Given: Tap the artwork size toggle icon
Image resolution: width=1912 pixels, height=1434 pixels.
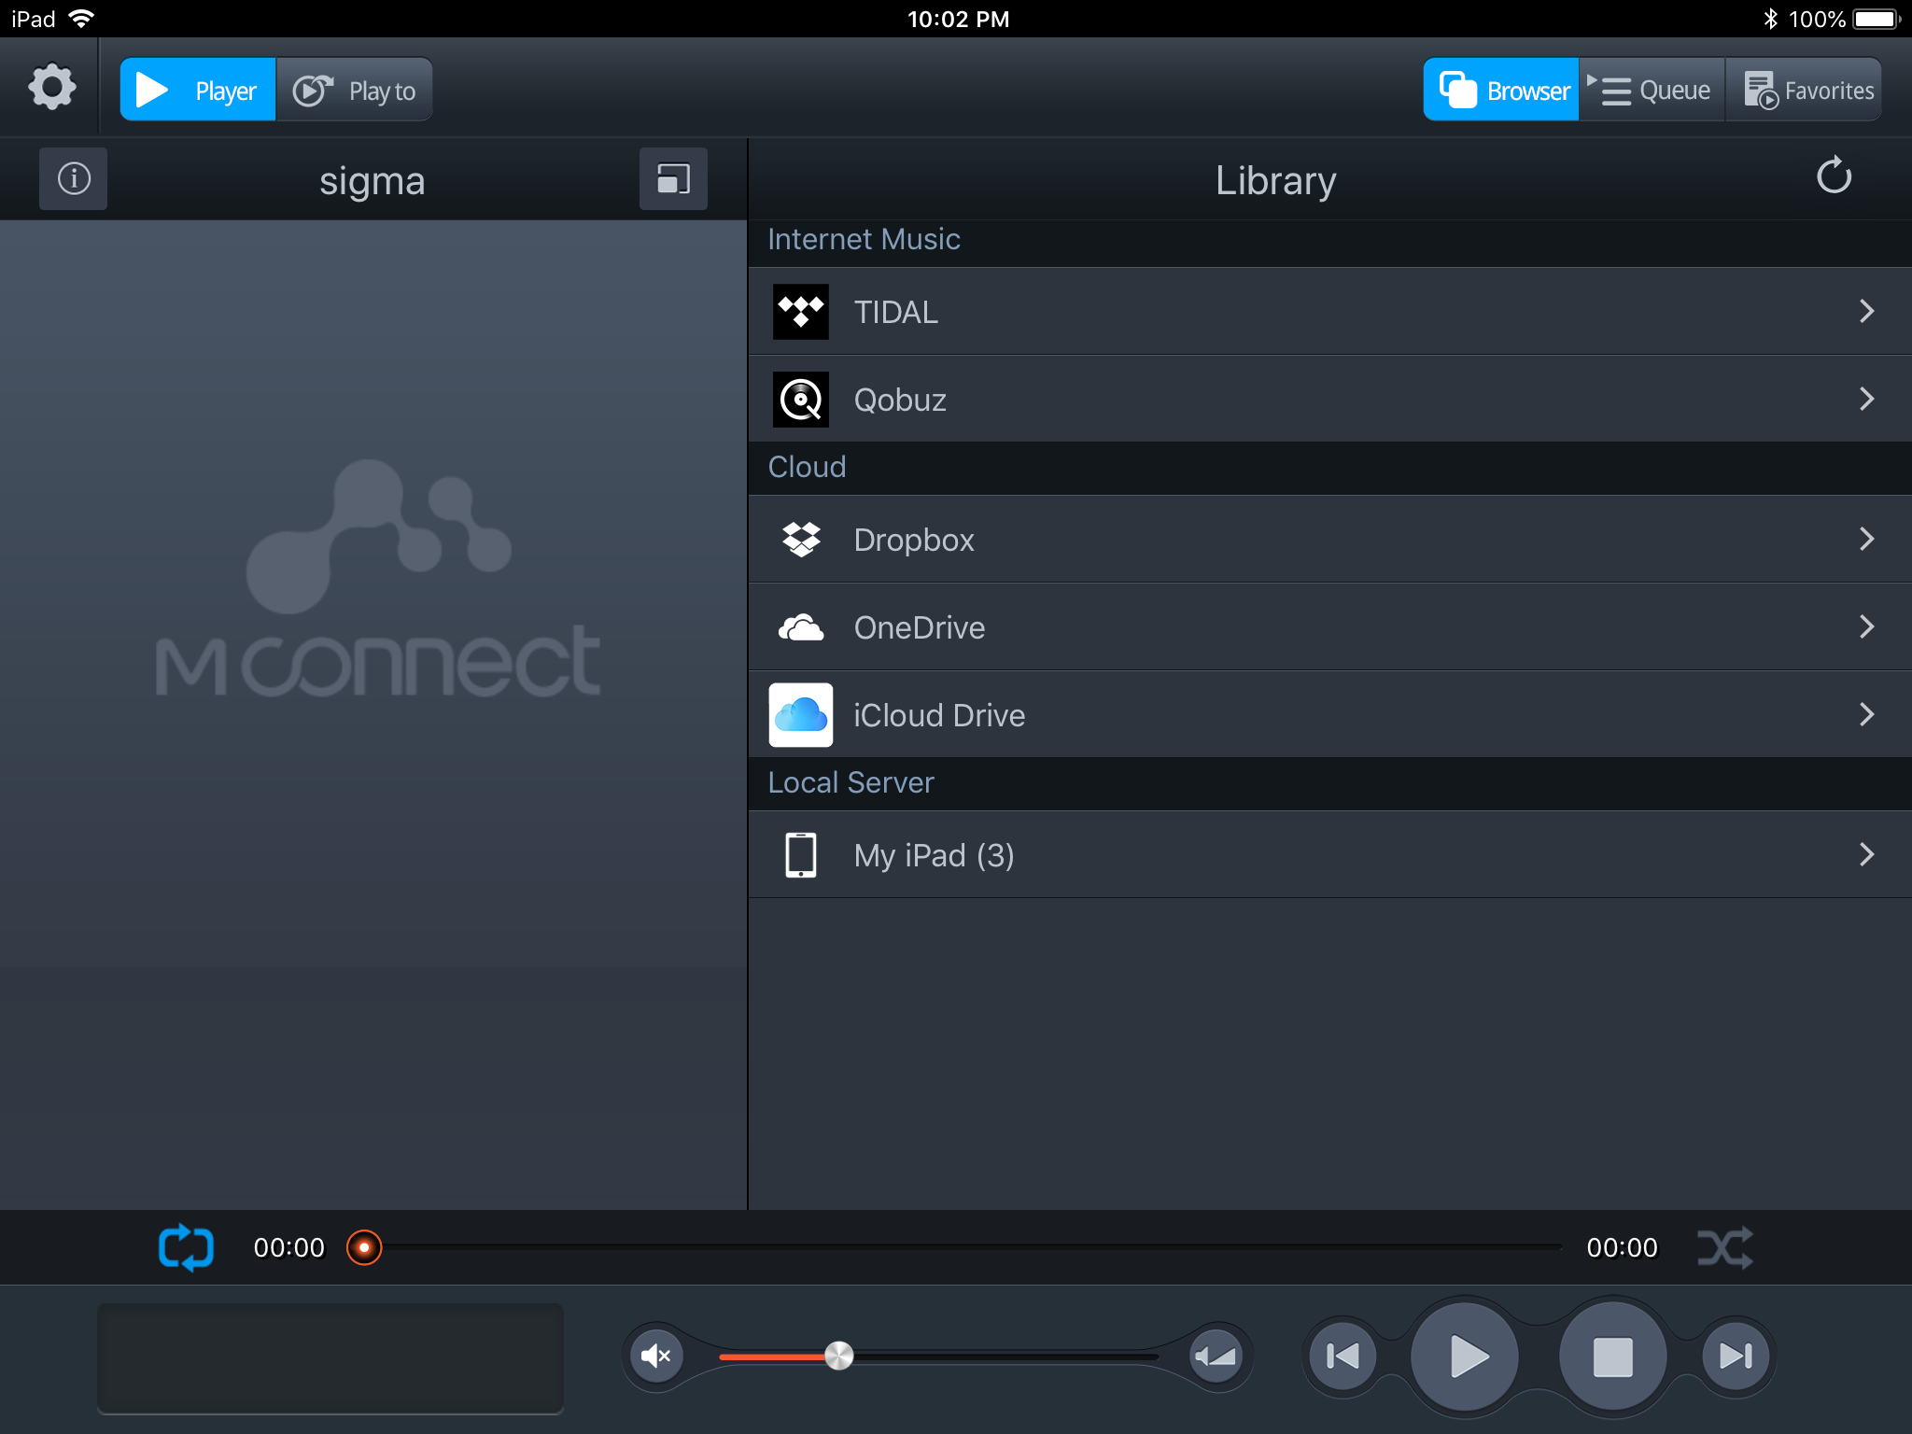Looking at the screenshot, I should (x=673, y=178).
